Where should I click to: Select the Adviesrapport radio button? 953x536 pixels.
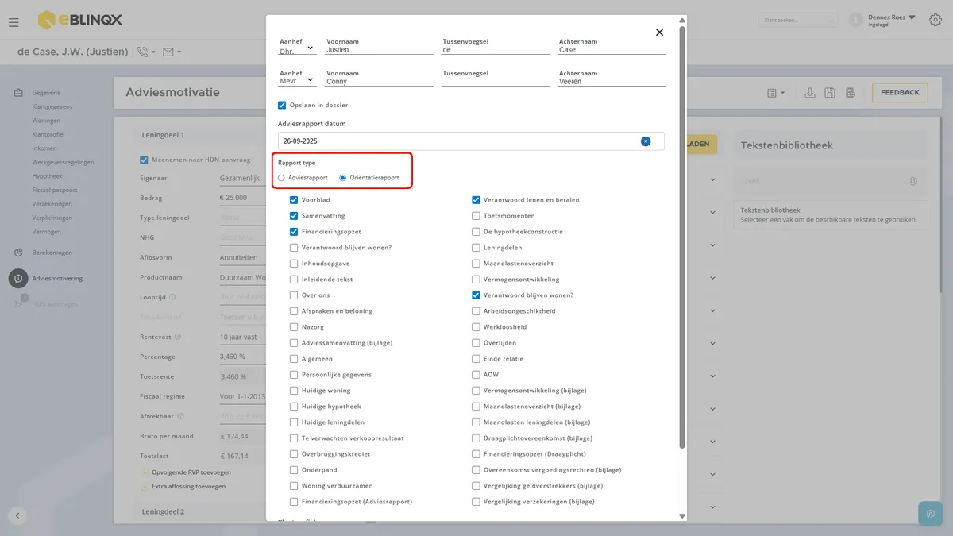(281, 178)
